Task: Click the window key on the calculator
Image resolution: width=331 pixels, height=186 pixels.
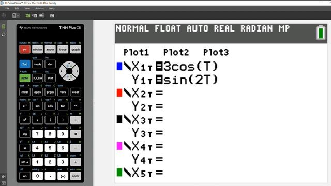Action: tap(37, 50)
